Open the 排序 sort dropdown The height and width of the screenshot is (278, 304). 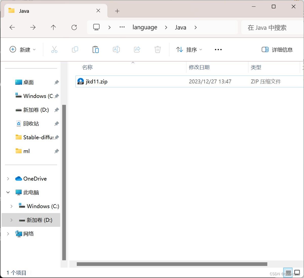tap(189, 50)
